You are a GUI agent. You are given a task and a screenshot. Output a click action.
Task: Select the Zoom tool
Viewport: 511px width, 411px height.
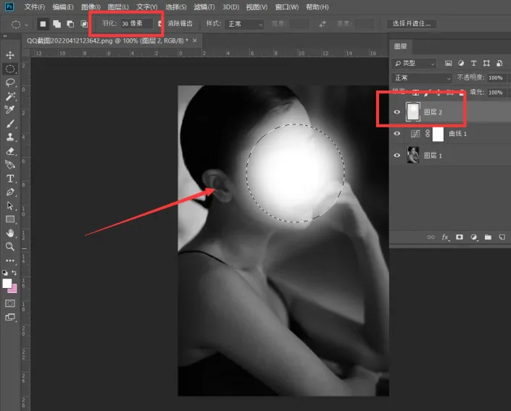(10, 247)
